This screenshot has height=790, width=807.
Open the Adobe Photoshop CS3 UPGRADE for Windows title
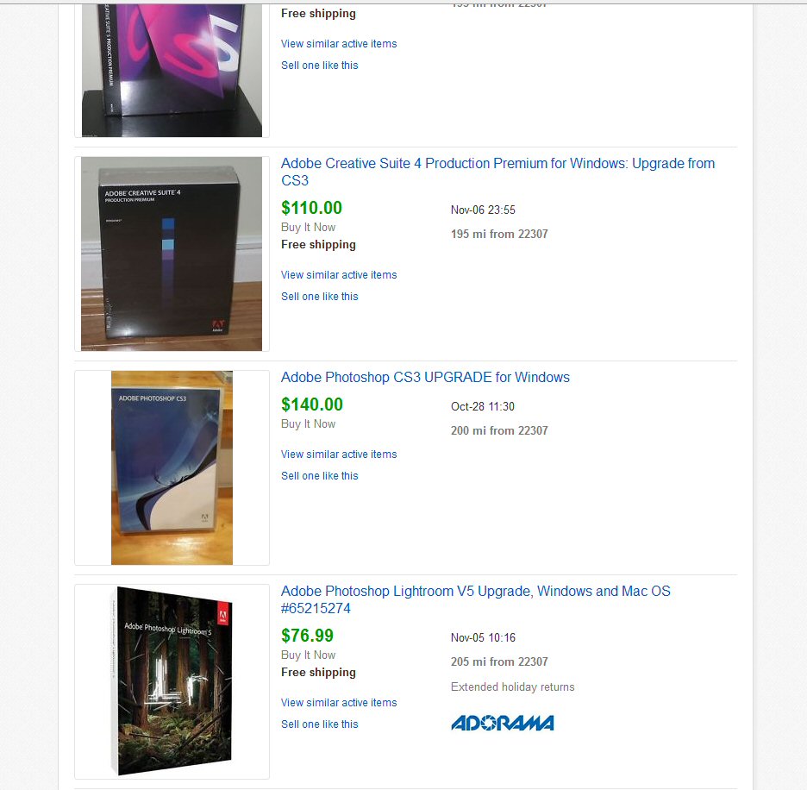425,378
